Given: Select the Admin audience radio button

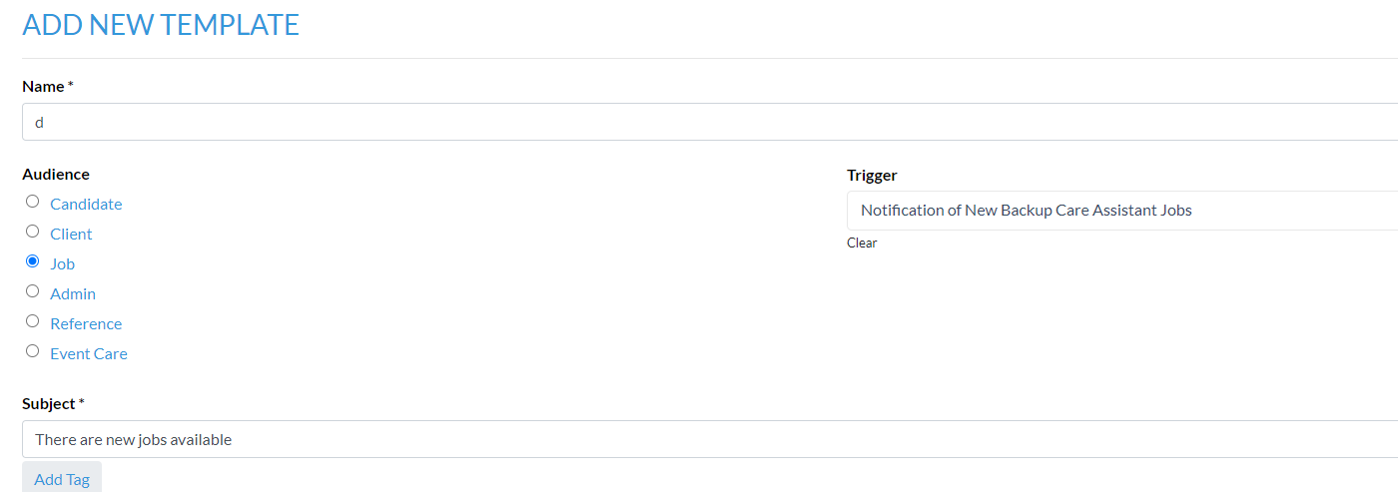Looking at the screenshot, I should click(32, 291).
